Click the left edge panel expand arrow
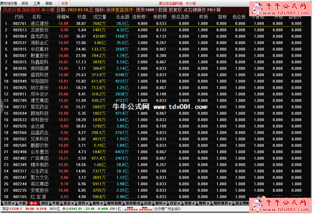313x214 pixels. [2, 106]
